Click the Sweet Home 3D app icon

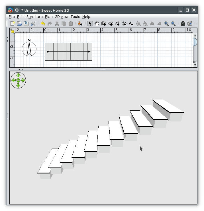click(10, 10)
